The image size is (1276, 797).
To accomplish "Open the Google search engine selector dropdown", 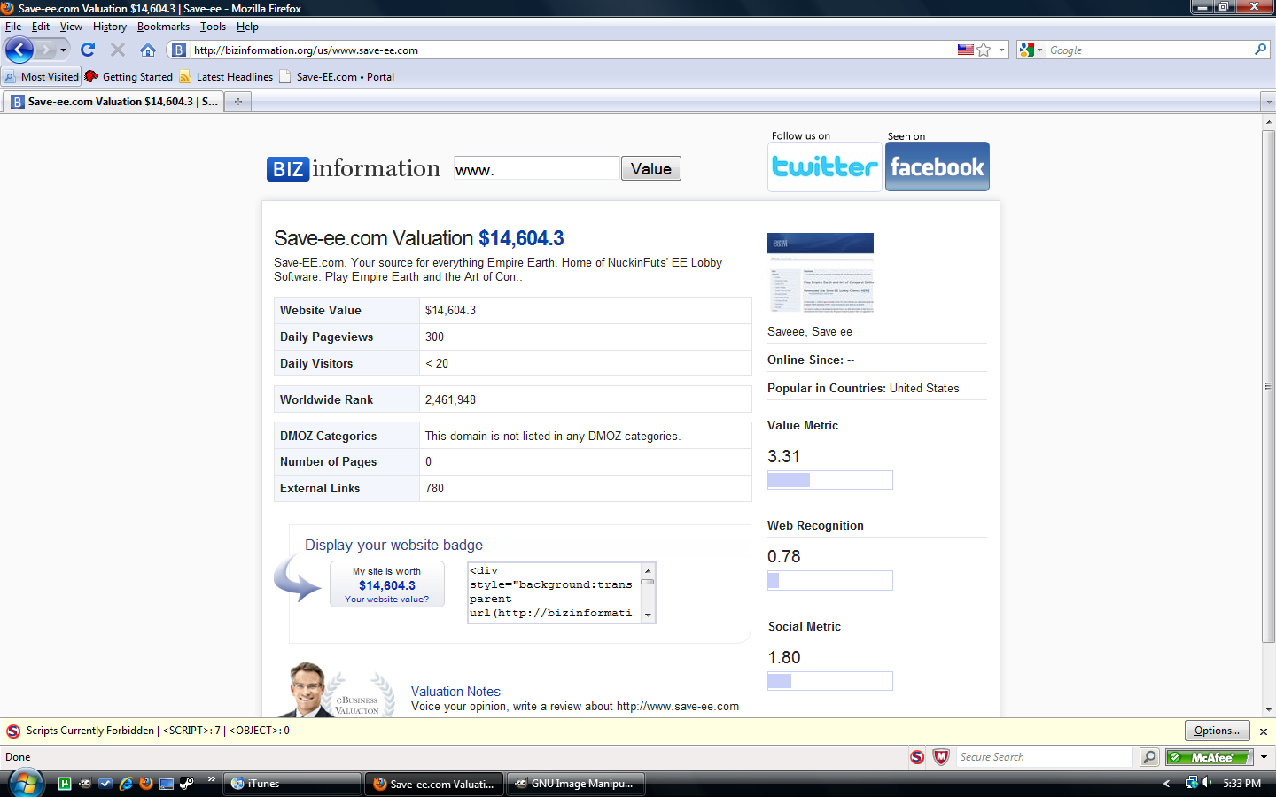I will (x=1031, y=50).
